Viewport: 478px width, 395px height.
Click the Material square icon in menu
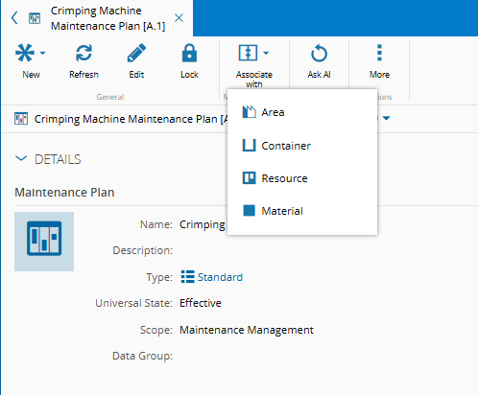249,211
